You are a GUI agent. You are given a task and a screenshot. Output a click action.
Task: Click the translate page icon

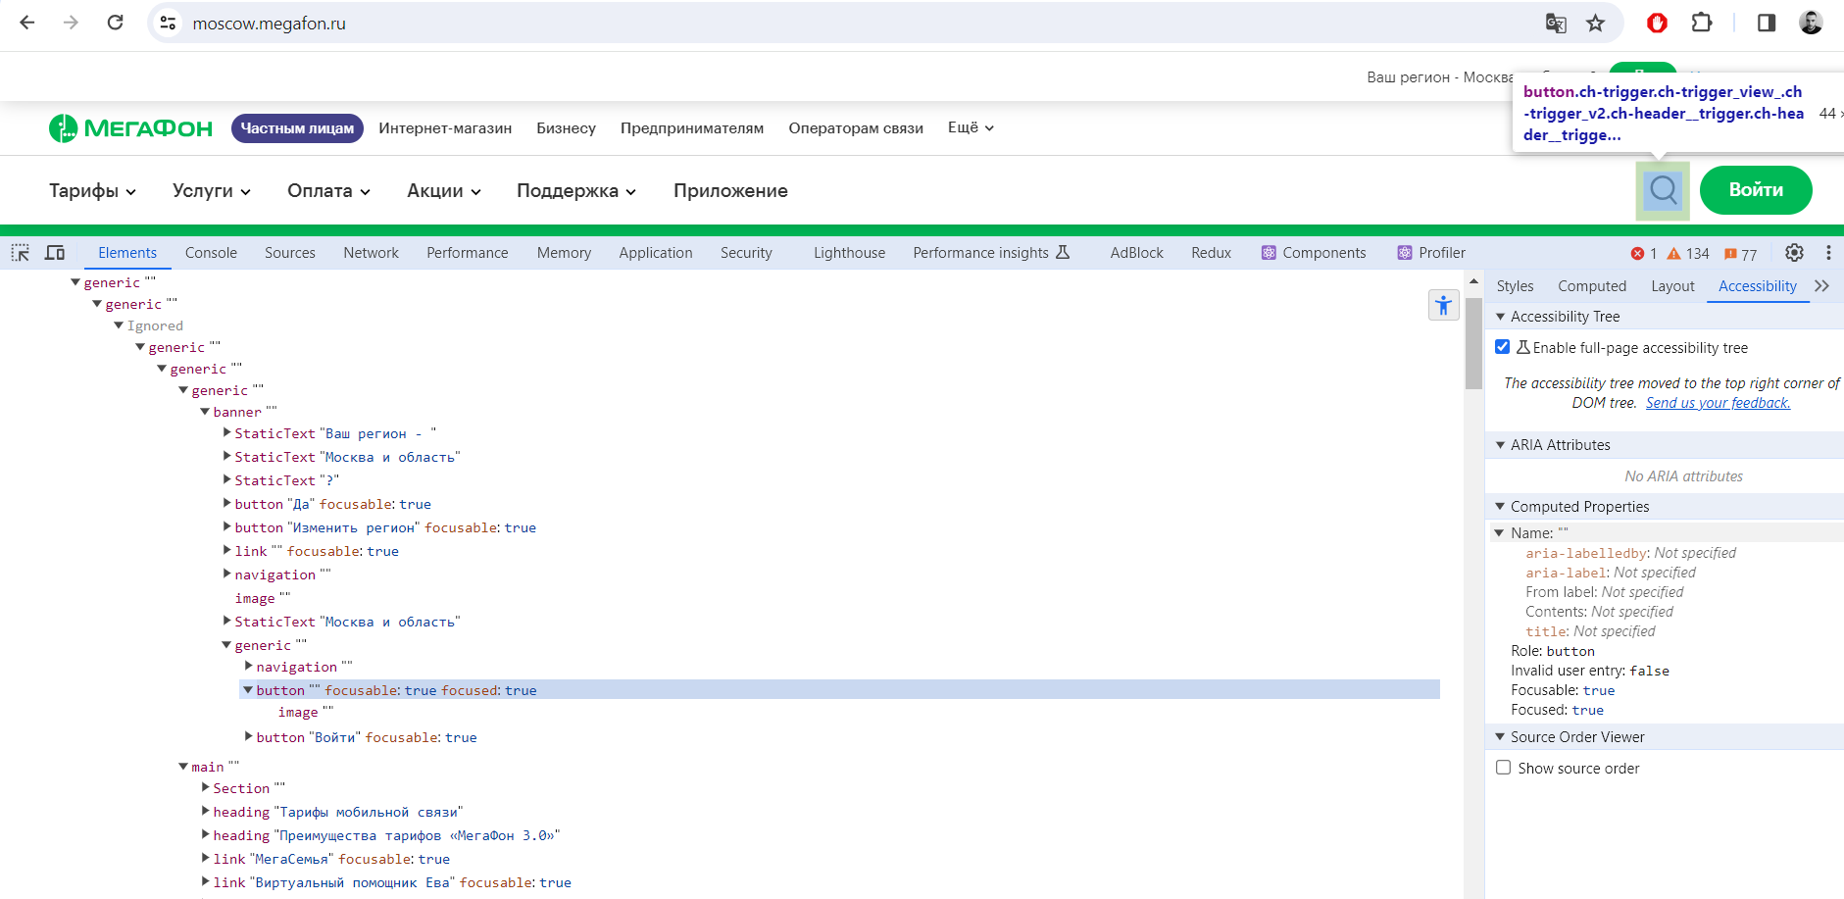pos(1556,23)
